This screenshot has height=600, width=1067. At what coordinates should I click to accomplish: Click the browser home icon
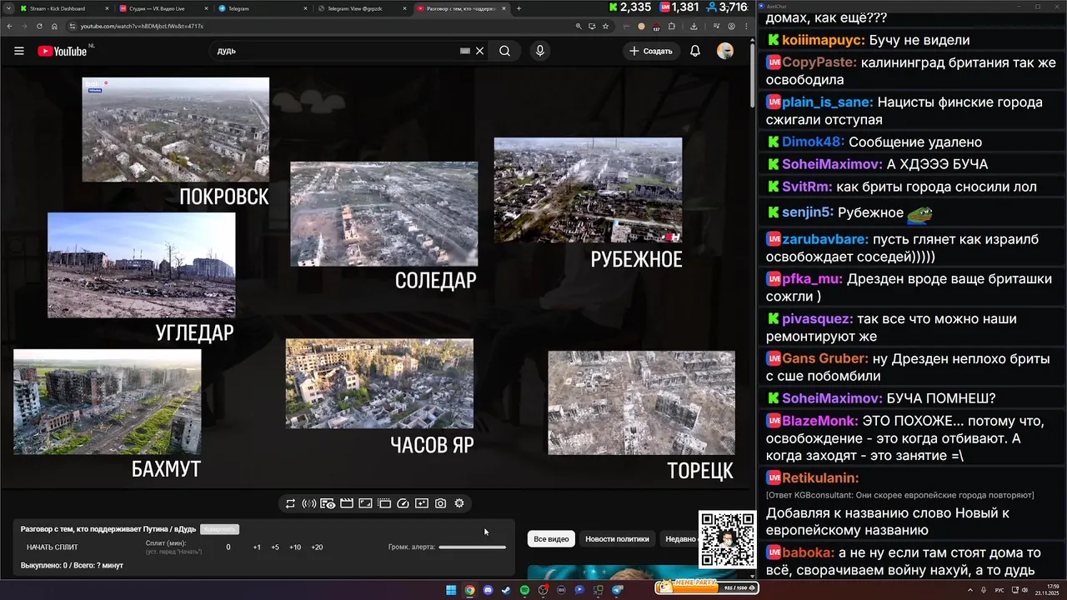[x=54, y=26]
